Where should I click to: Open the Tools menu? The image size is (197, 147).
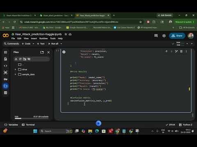[x=53, y=38]
